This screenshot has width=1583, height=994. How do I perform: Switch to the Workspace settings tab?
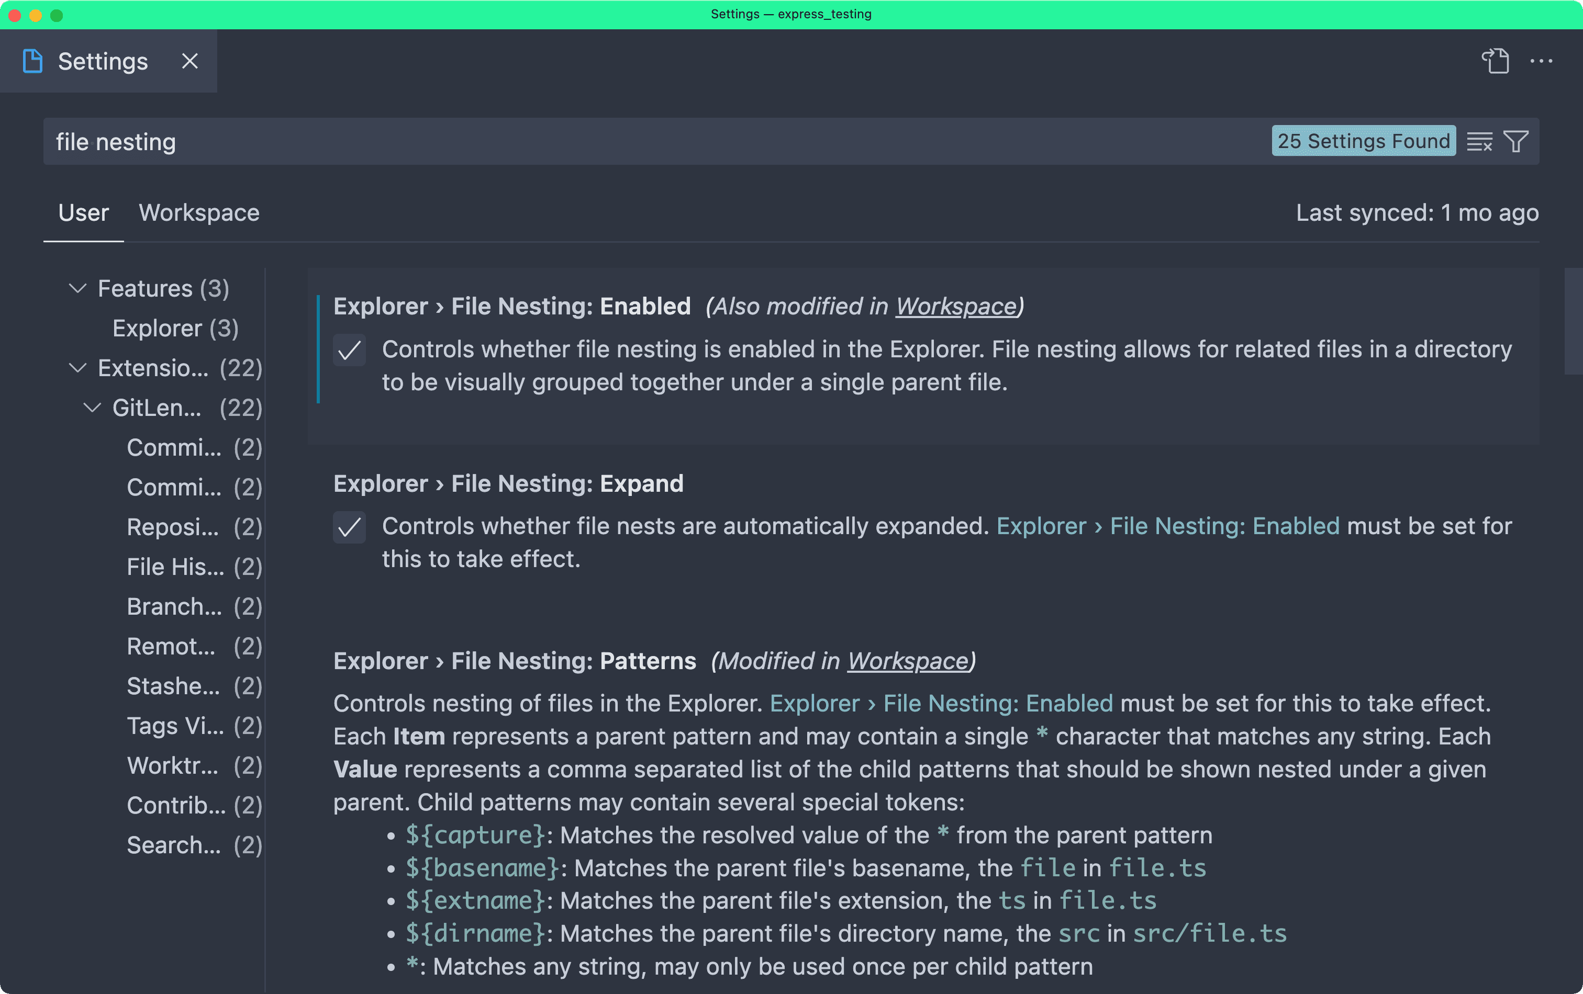[198, 212]
